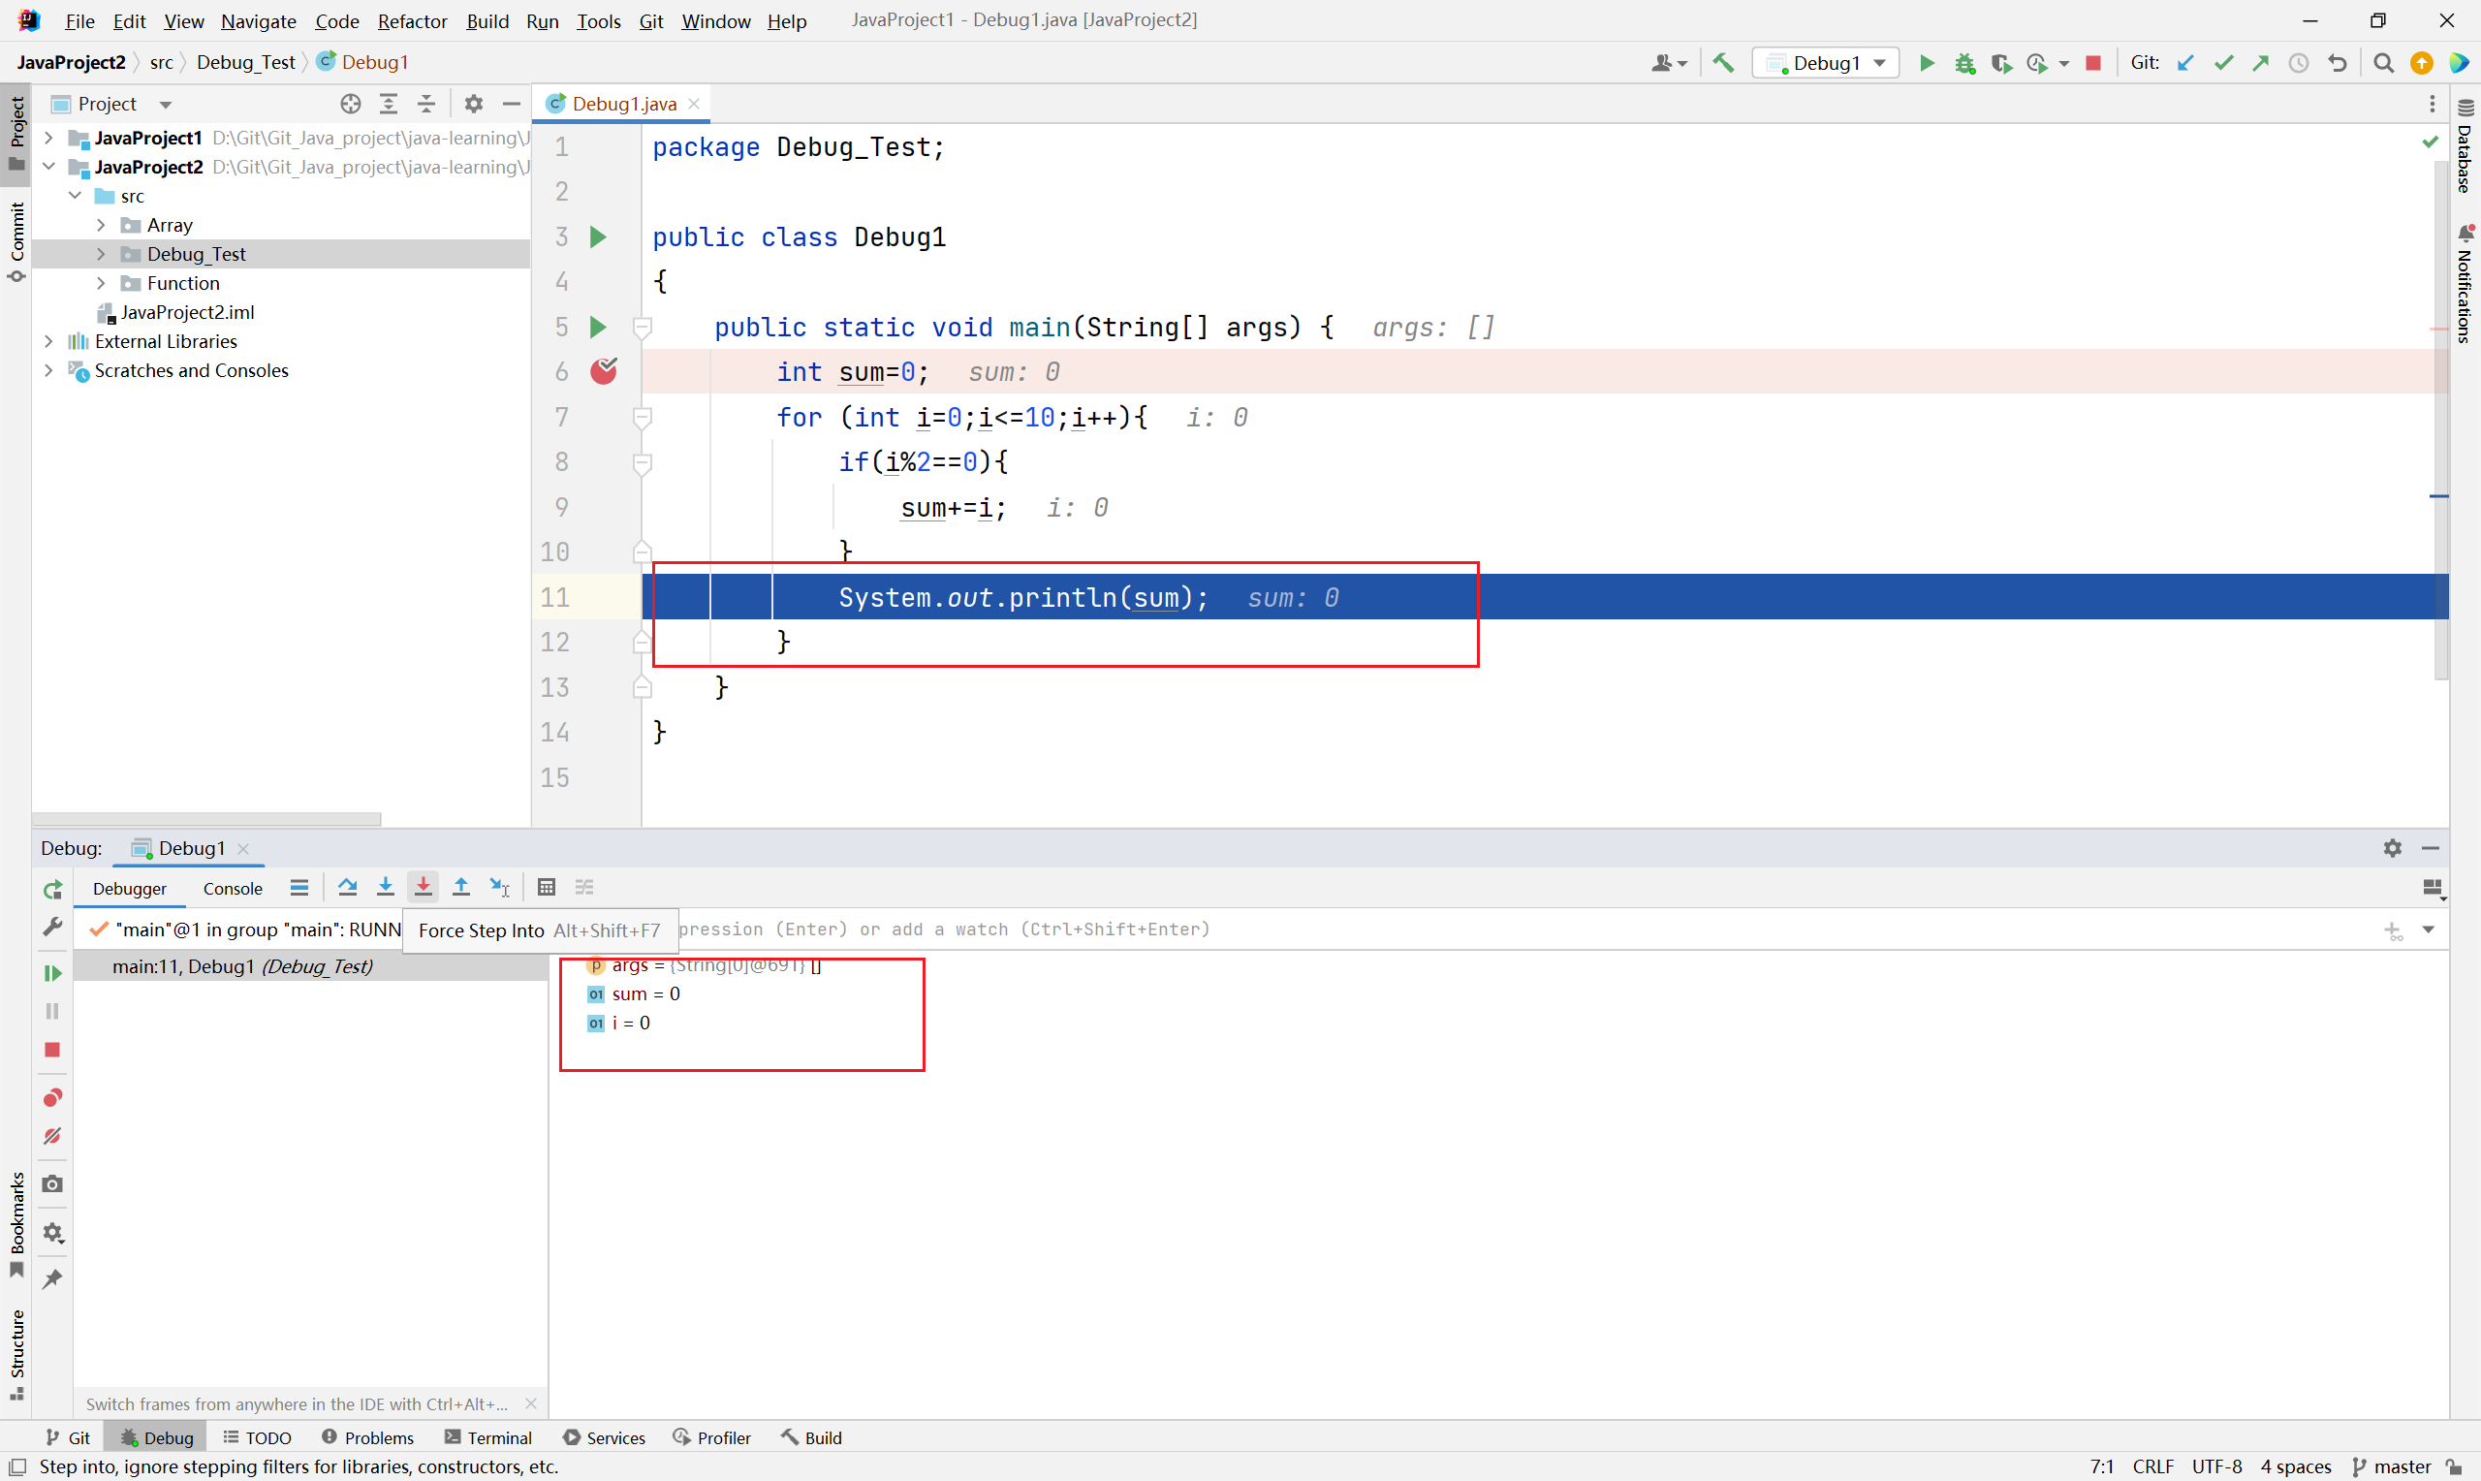Select Debugger tab
The height and width of the screenshot is (1481, 2481).
point(130,888)
